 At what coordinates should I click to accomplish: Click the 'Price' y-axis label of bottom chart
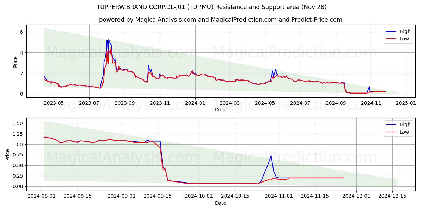point(8,154)
